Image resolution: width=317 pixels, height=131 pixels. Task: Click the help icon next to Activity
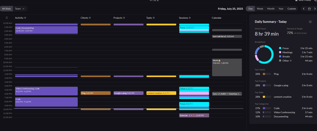(x=25, y=18)
